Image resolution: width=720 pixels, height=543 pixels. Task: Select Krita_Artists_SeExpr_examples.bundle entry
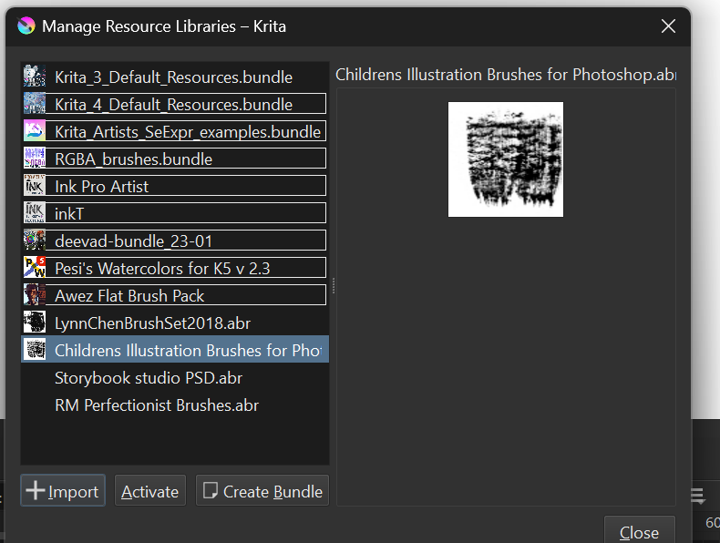(x=175, y=131)
